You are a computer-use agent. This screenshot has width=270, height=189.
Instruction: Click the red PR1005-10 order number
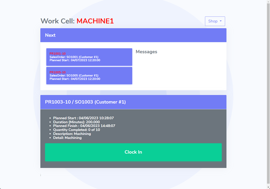click(x=58, y=72)
